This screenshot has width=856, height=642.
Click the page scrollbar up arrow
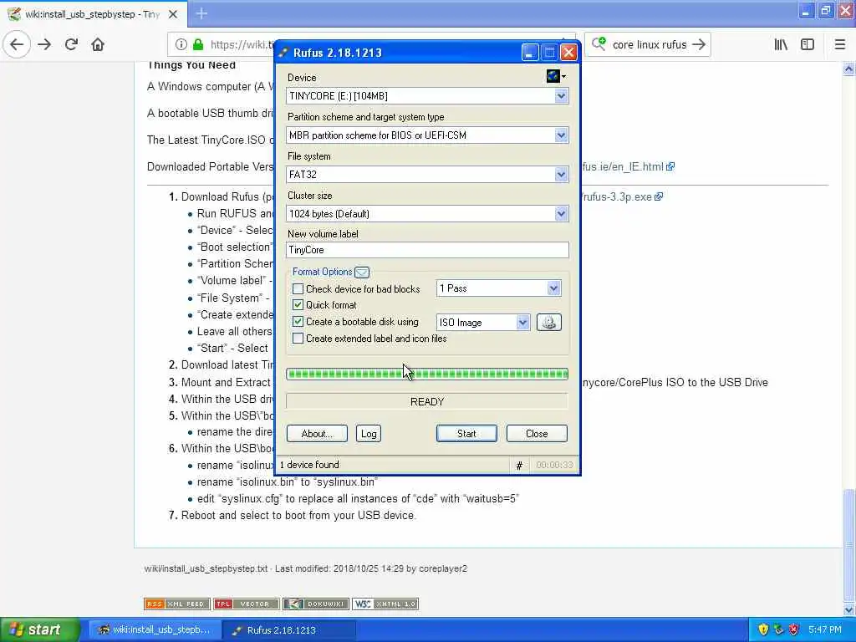[848, 69]
